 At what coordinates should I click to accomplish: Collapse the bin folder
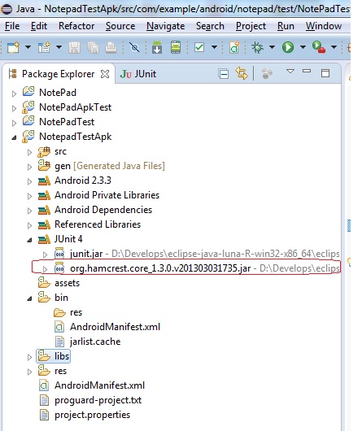coord(29,298)
